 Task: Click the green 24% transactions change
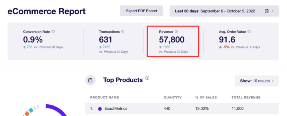click(x=105, y=47)
